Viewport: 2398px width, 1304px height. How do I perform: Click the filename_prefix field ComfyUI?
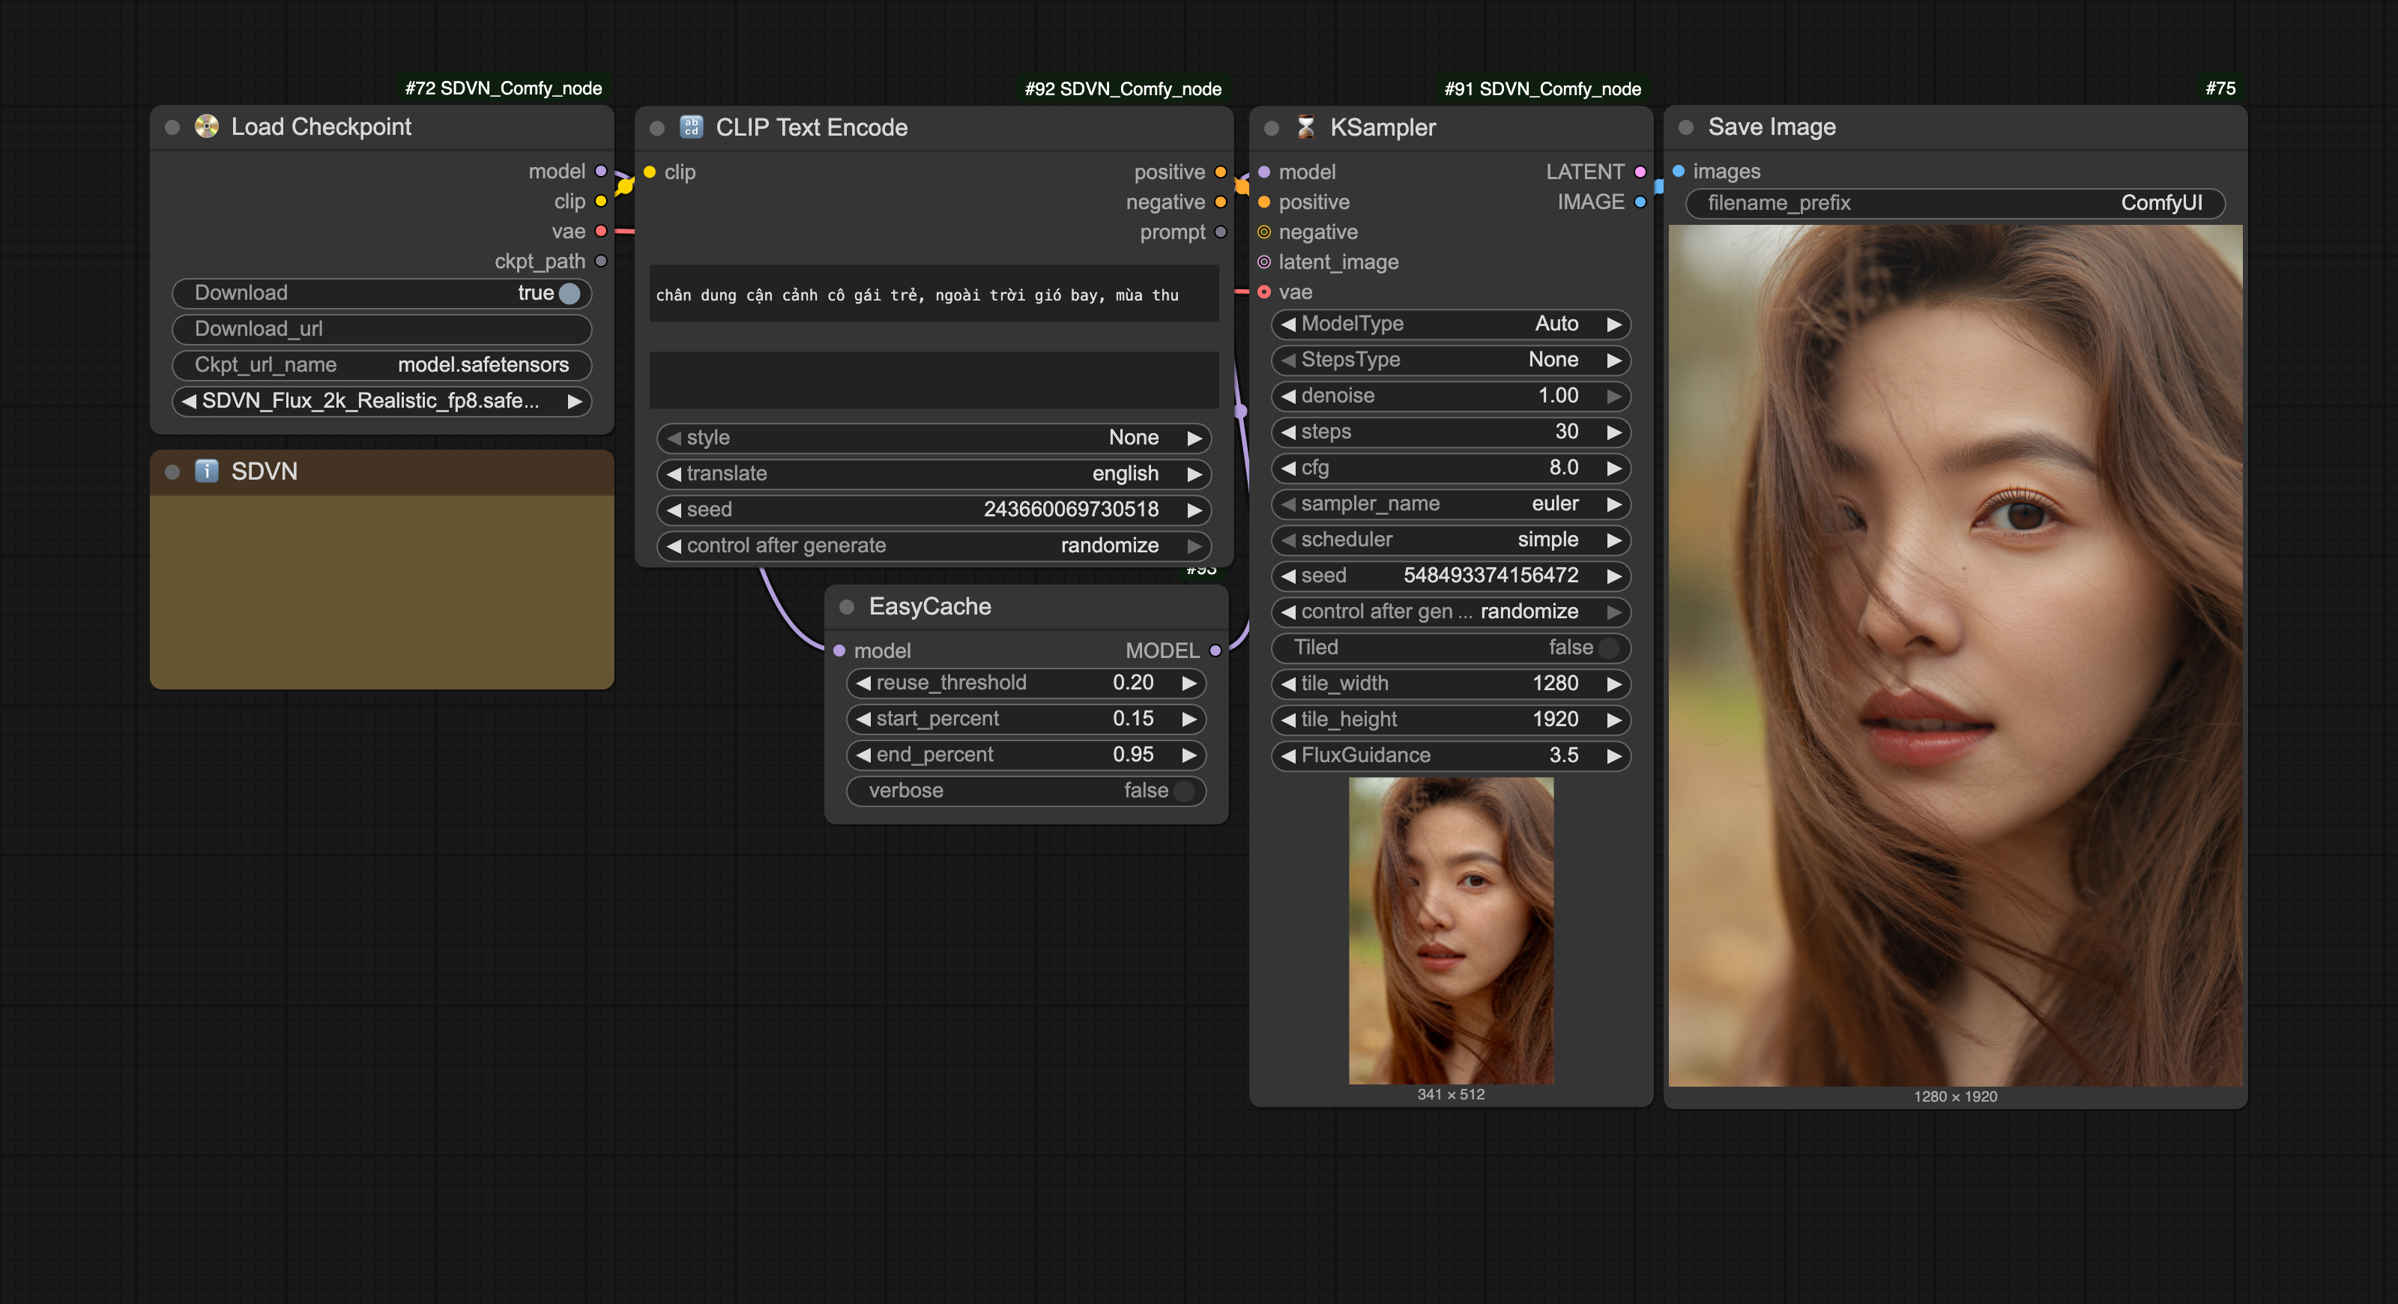1955,203
